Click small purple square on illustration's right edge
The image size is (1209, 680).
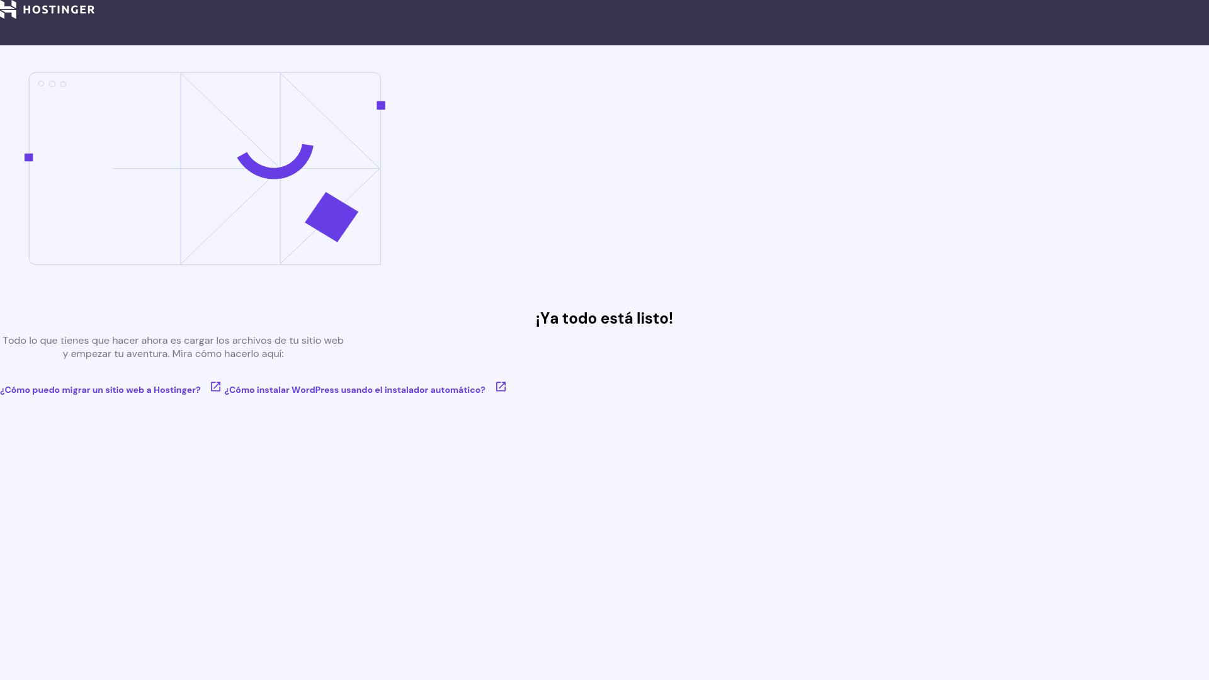[x=381, y=105]
